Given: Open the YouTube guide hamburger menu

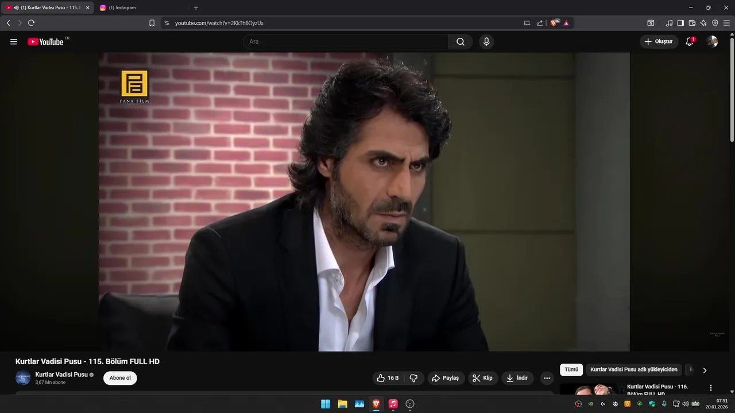Looking at the screenshot, I should tap(14, 42).
